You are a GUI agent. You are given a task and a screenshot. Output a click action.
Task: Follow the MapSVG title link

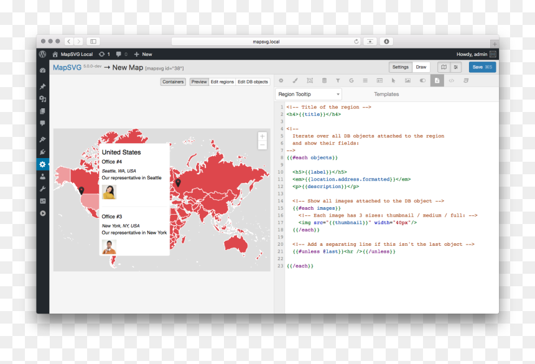click(67, 68)
